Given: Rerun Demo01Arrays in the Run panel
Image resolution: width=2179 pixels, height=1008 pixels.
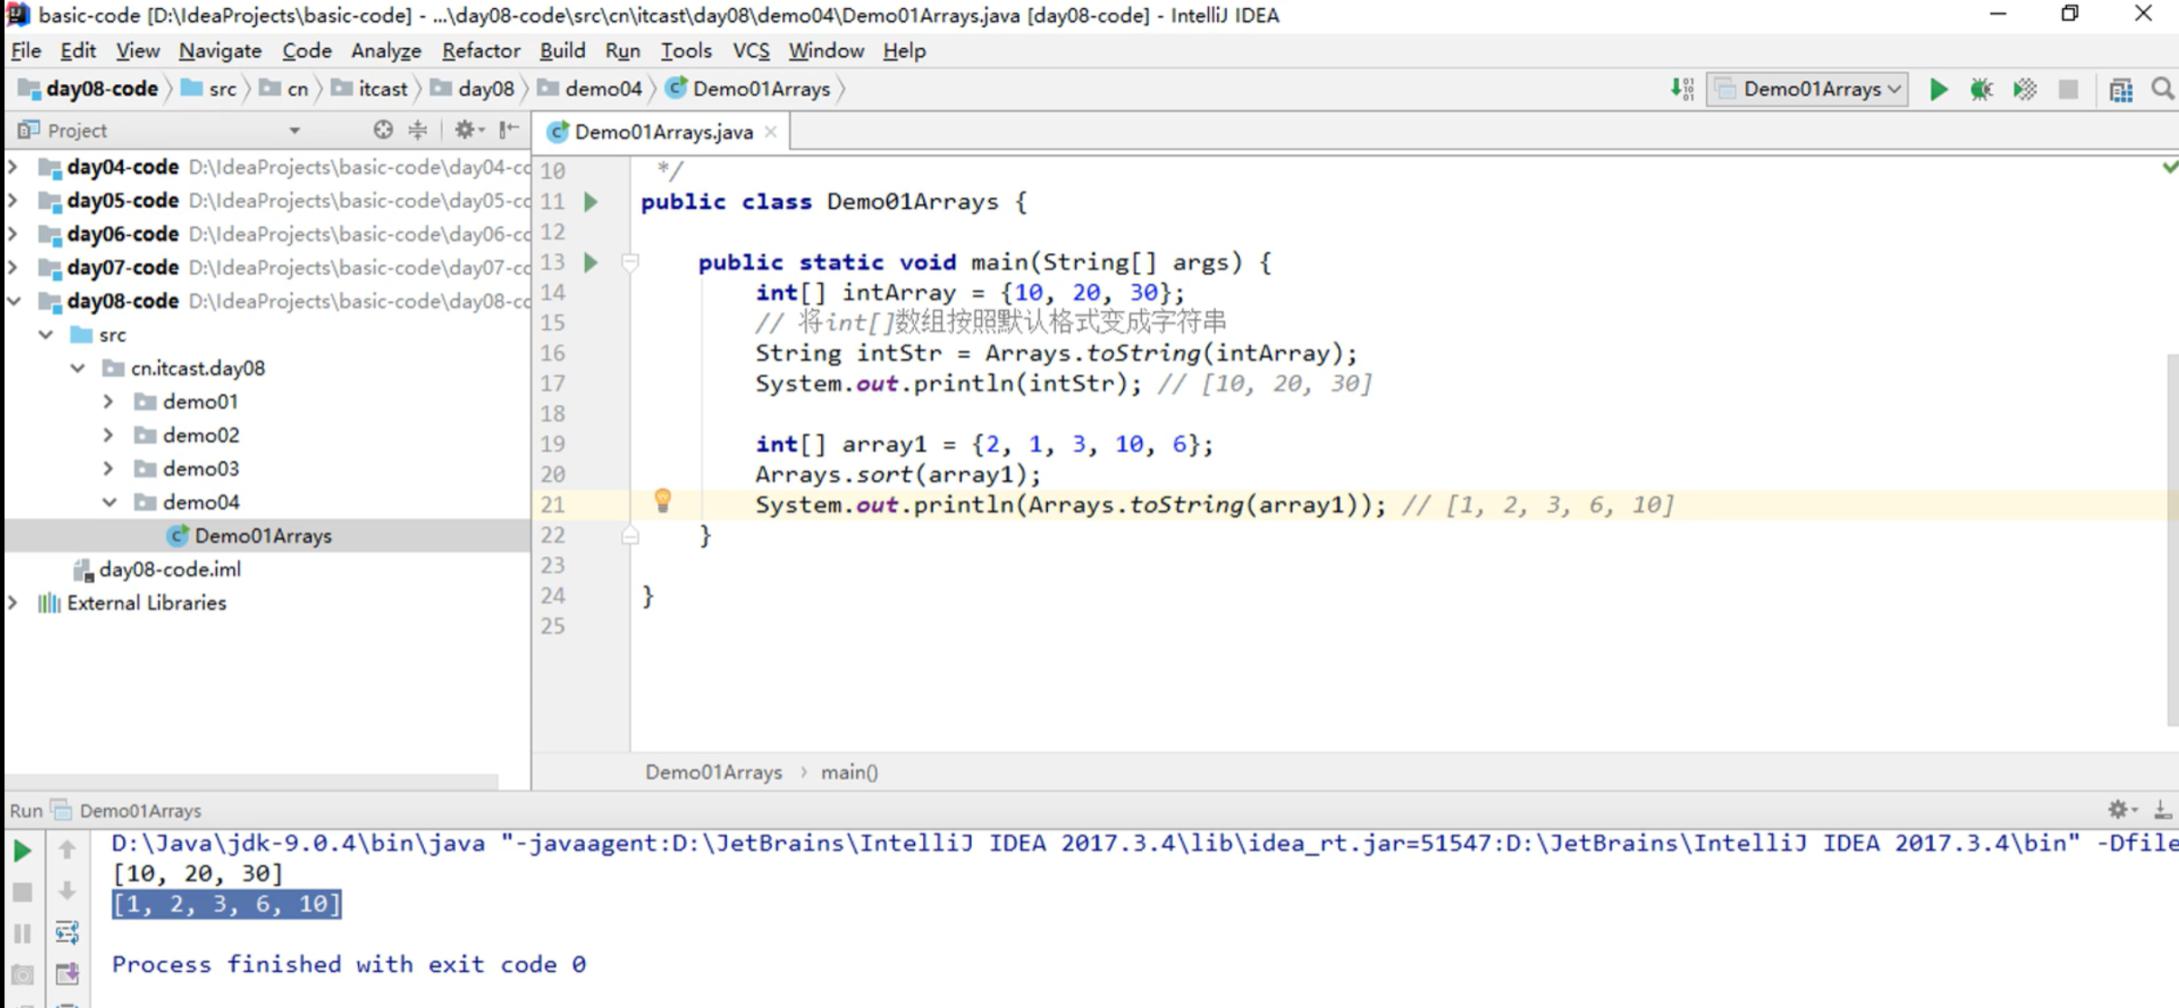Looking at the screenshot, I should 23,850.
